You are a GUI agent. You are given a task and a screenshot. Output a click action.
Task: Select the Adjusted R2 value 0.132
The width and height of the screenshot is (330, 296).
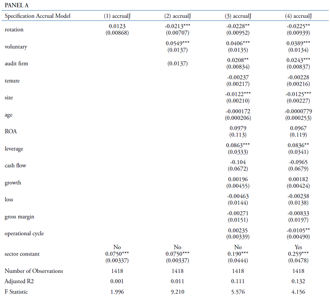pos(298,281)
